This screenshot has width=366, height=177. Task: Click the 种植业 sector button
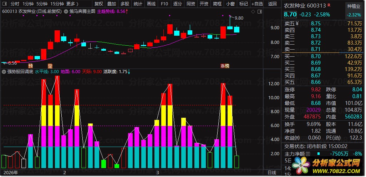[354, 6]
